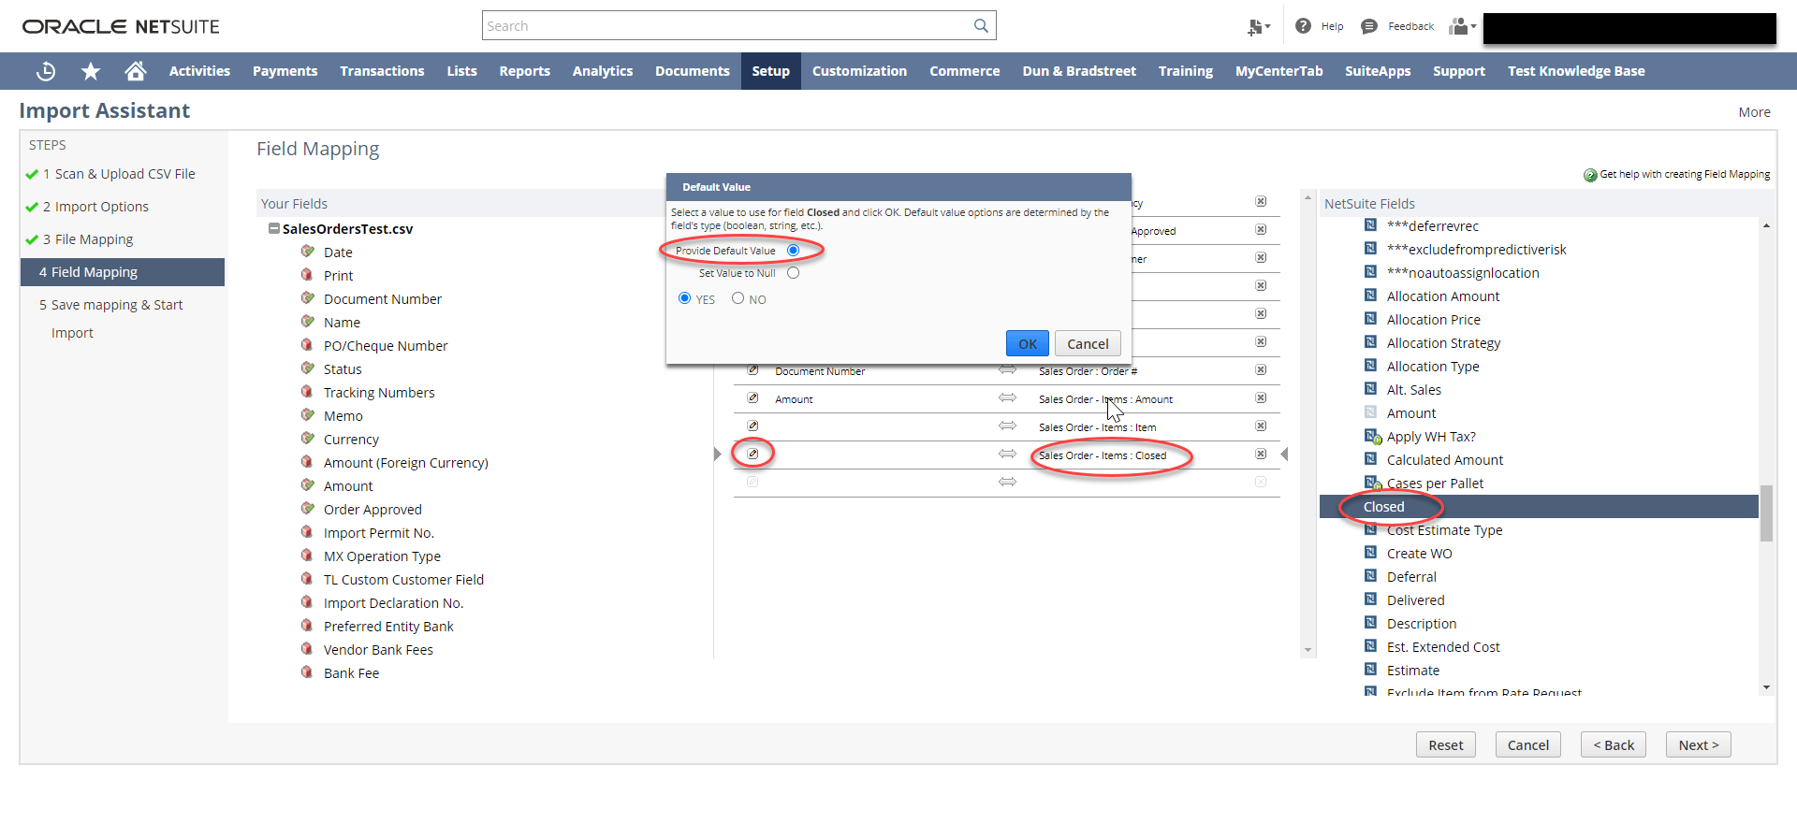
Task: Open the Reports menu
Action: 525,71
